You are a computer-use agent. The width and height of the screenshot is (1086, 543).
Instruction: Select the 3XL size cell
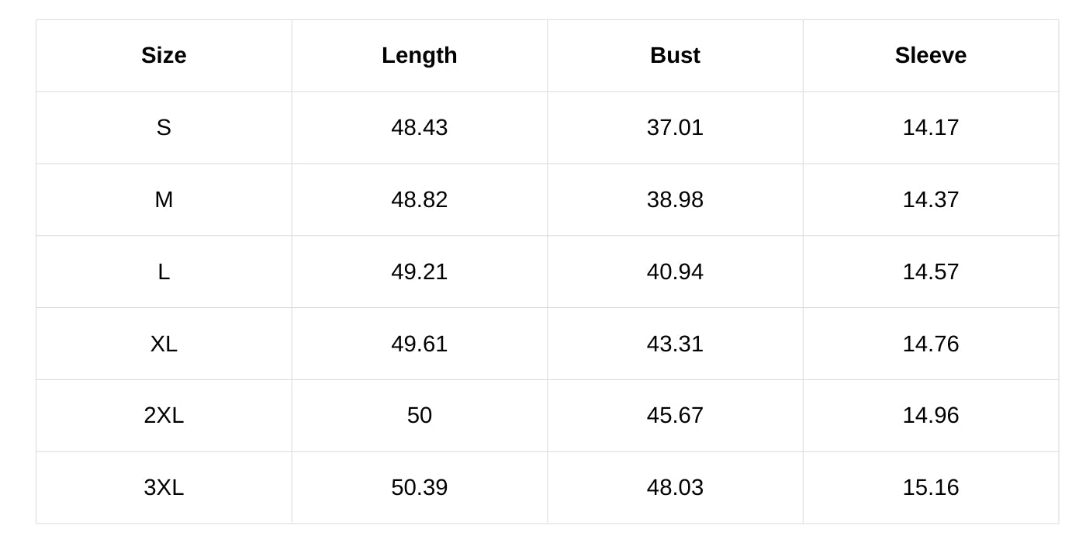[164, 487]
